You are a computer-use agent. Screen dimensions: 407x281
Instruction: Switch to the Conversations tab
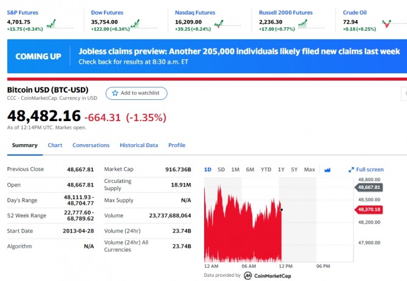pyautogui.click(x=91, y=145)
